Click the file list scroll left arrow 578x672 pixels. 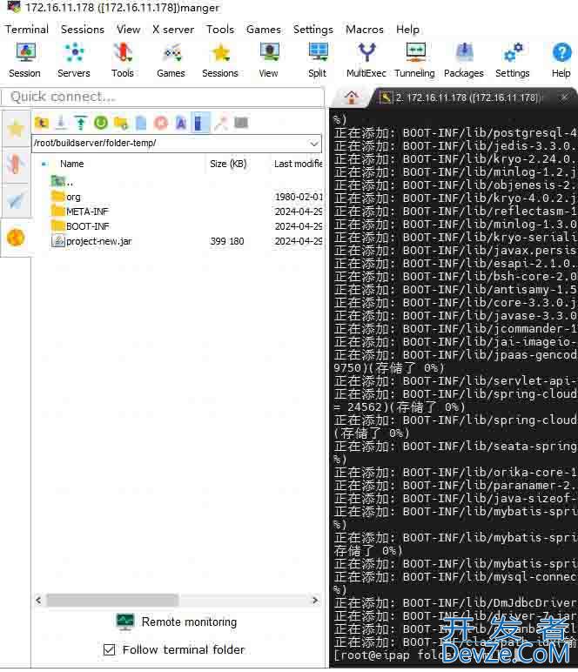pyautogui.click(x=38, y=600)
